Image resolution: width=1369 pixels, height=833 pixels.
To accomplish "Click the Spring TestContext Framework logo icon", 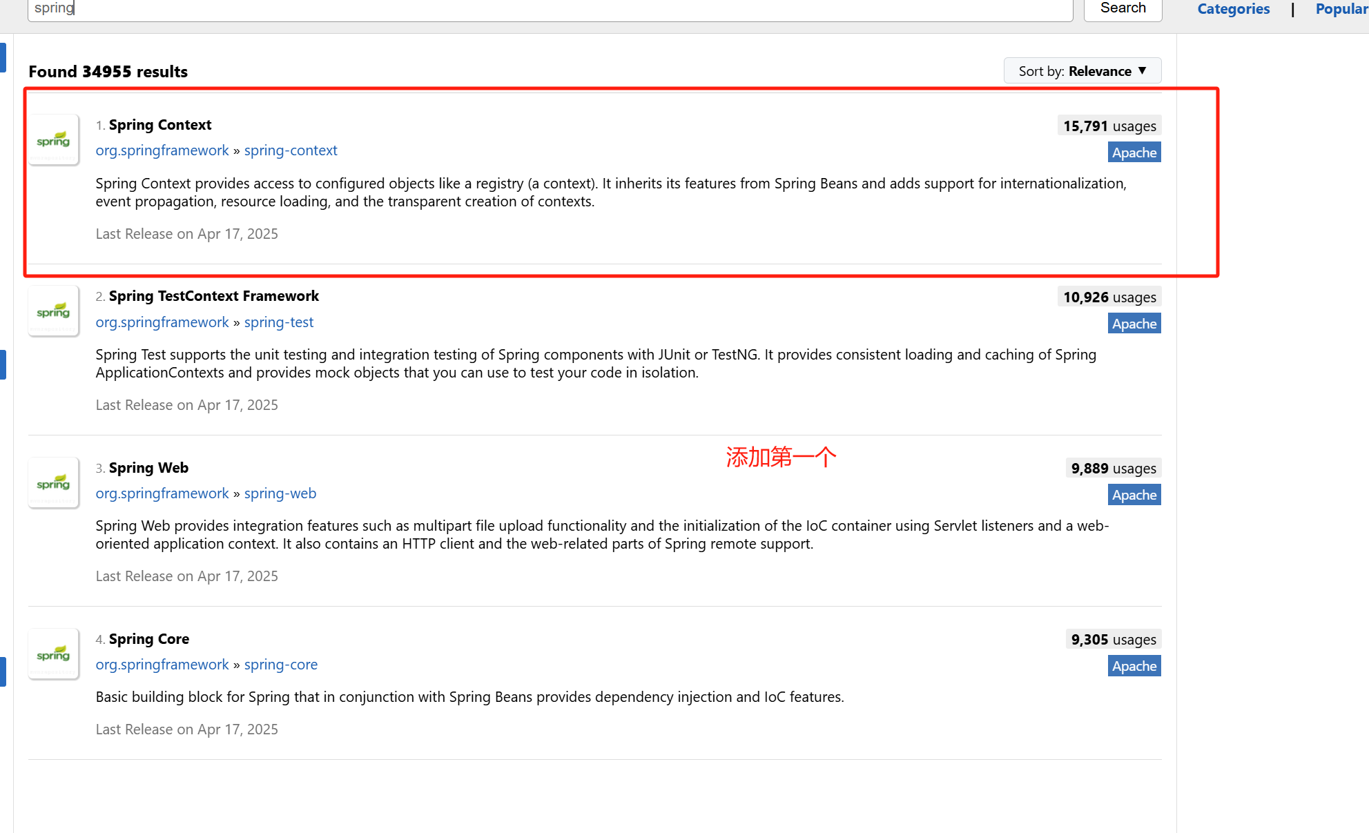I will (x=54, y=311).
